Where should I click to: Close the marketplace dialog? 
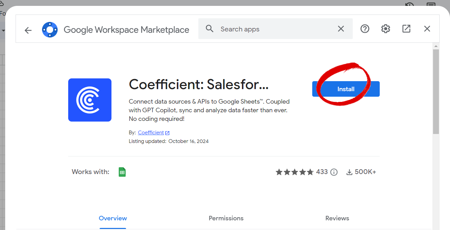pos(427,29)
